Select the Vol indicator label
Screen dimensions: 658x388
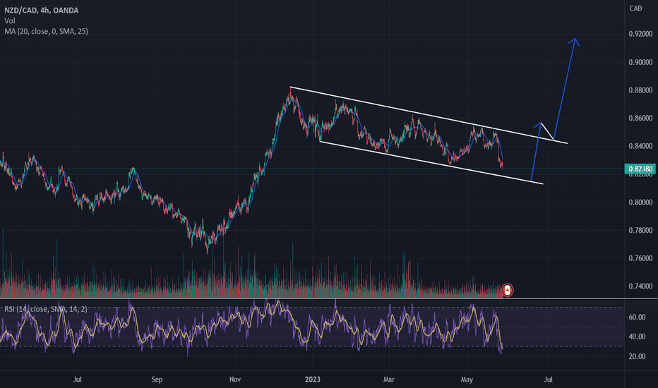tap(10, 21)
